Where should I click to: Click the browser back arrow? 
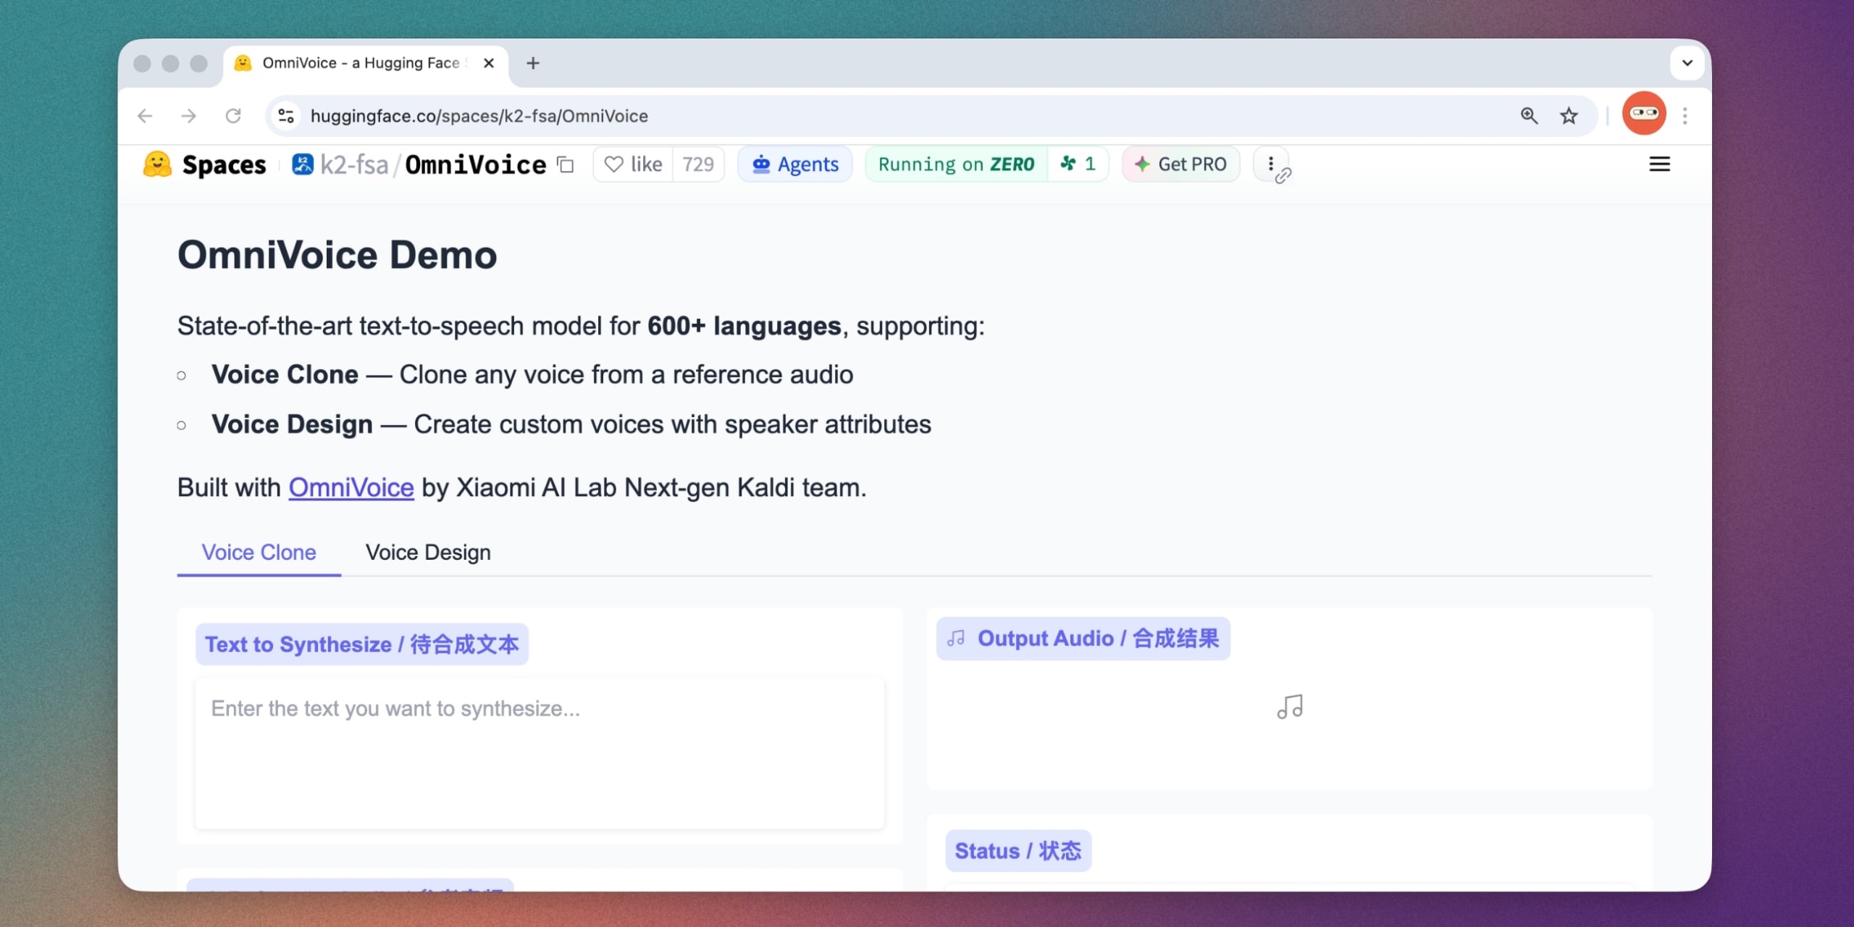(145, 116)
